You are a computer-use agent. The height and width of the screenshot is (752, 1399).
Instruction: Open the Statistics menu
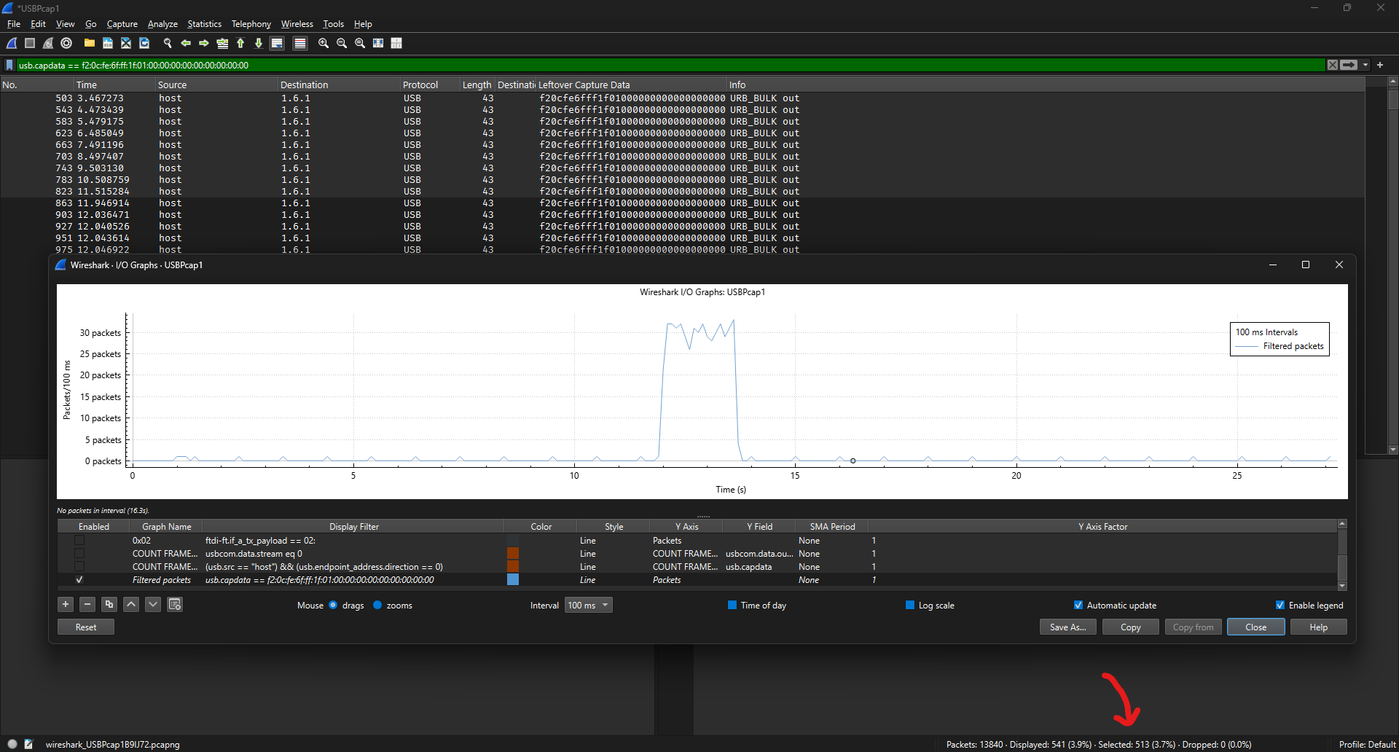point(204,24)
